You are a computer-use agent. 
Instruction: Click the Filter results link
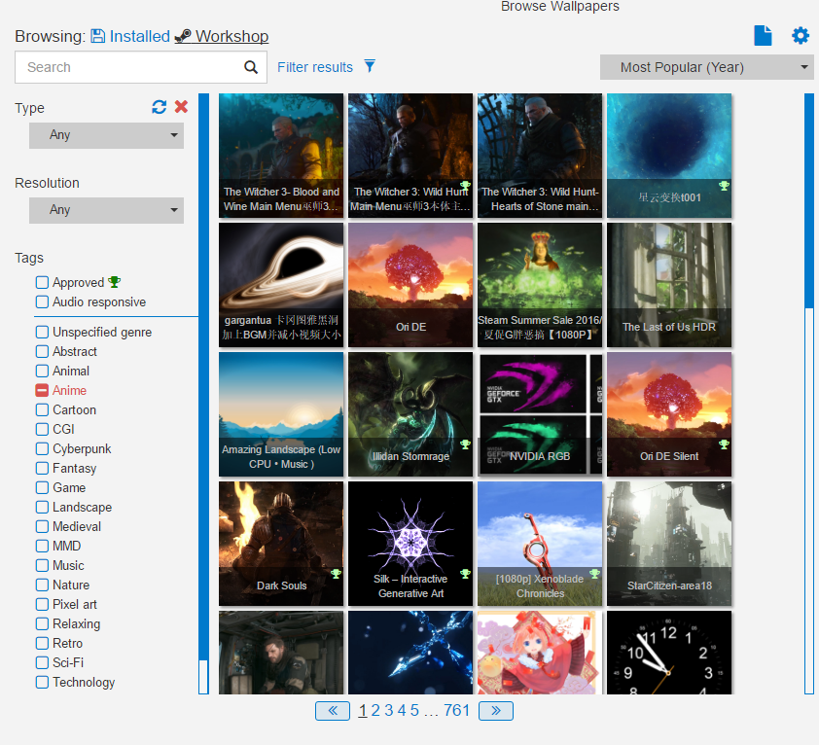click(315, 67)
